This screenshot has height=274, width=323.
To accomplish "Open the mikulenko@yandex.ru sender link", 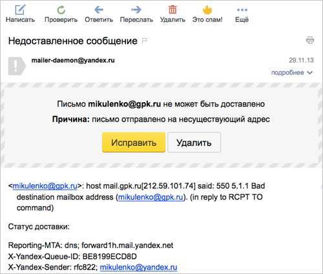I will 138,267.
